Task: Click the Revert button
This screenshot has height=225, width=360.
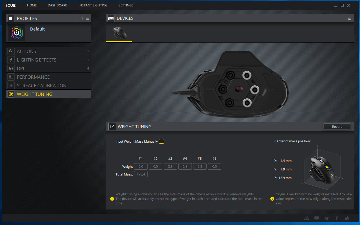Action: [x=337, y=127]
